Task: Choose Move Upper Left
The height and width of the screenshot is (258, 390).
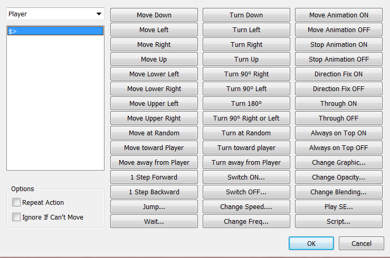Action: [x=154, y=103]
